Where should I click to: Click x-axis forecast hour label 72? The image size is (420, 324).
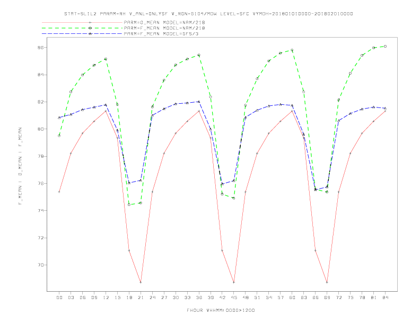click(338, 298)
